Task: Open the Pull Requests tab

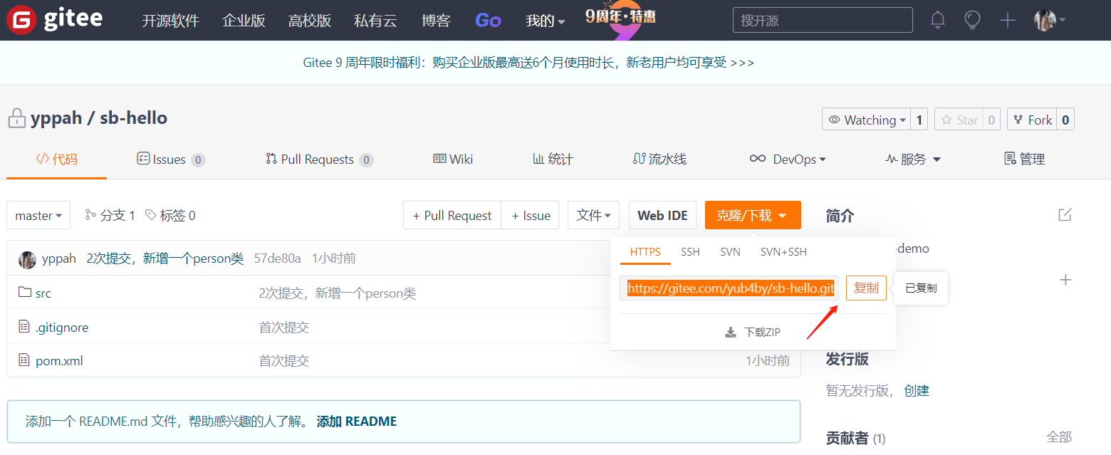Action: (317, 159)
